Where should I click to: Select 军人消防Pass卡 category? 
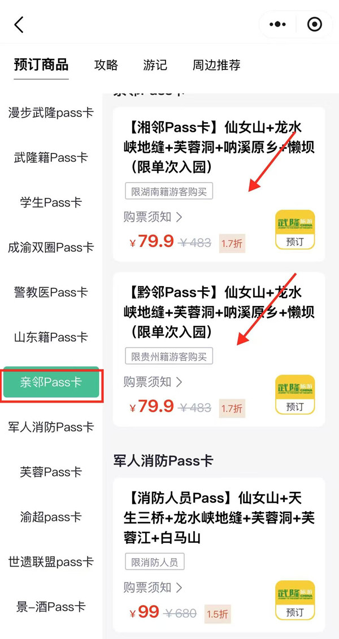coord(51,427)
